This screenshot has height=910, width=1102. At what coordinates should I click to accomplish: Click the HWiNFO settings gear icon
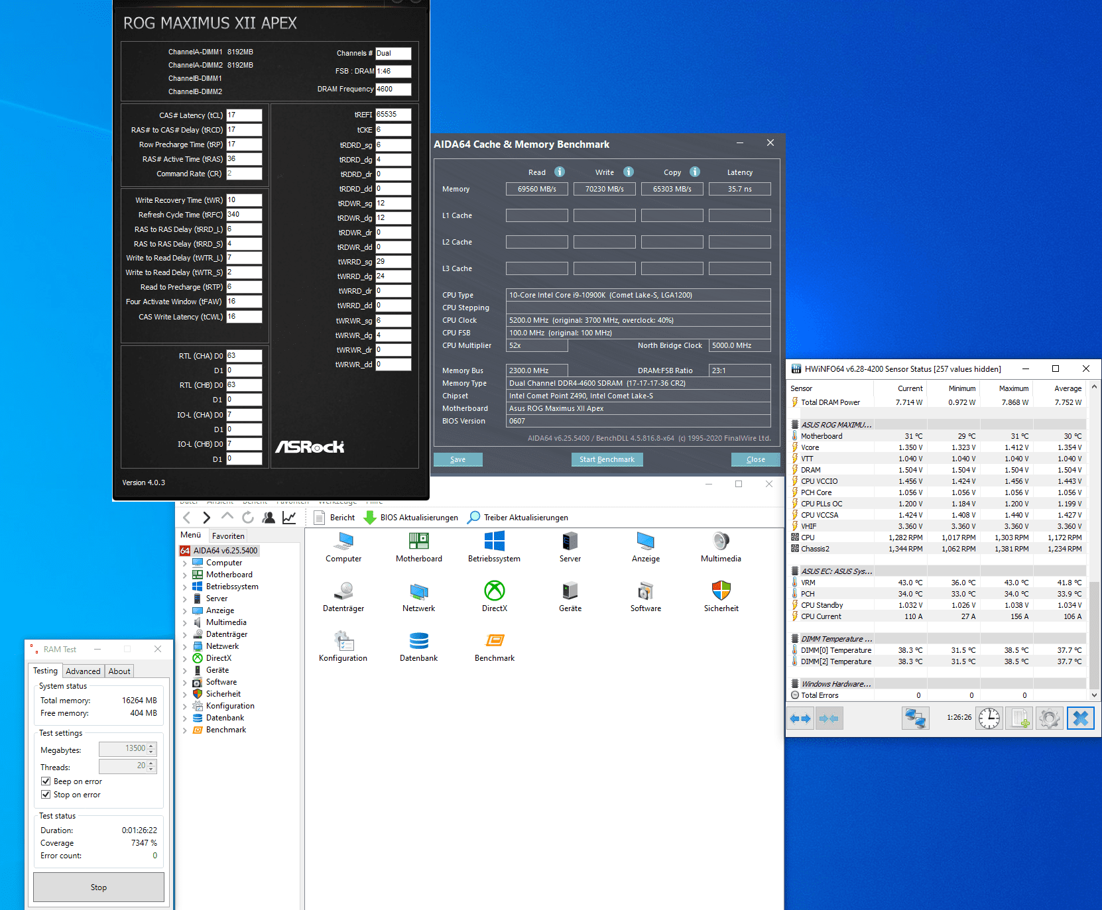1049,718
